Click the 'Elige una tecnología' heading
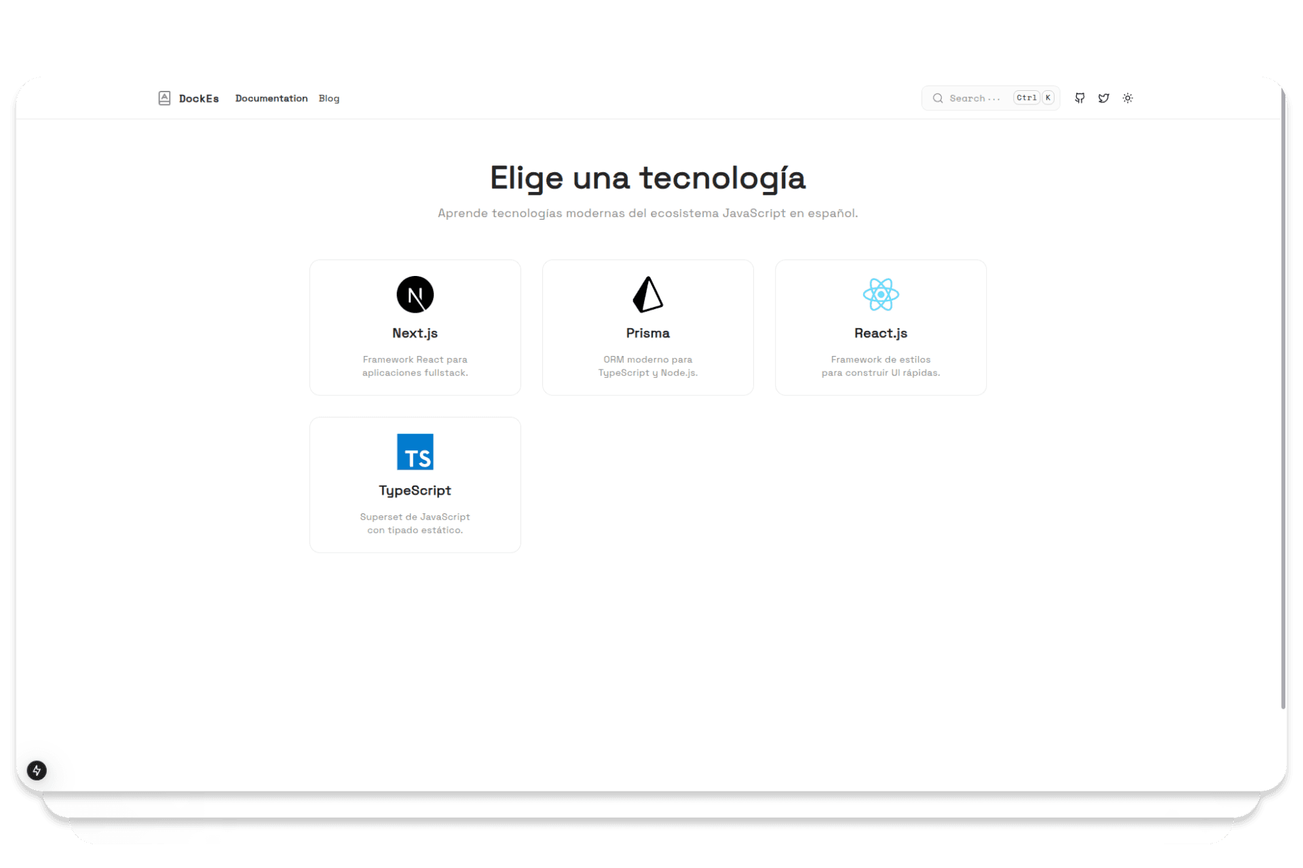The height and width of the screenshot is (868, 1303). click(647, 177)
